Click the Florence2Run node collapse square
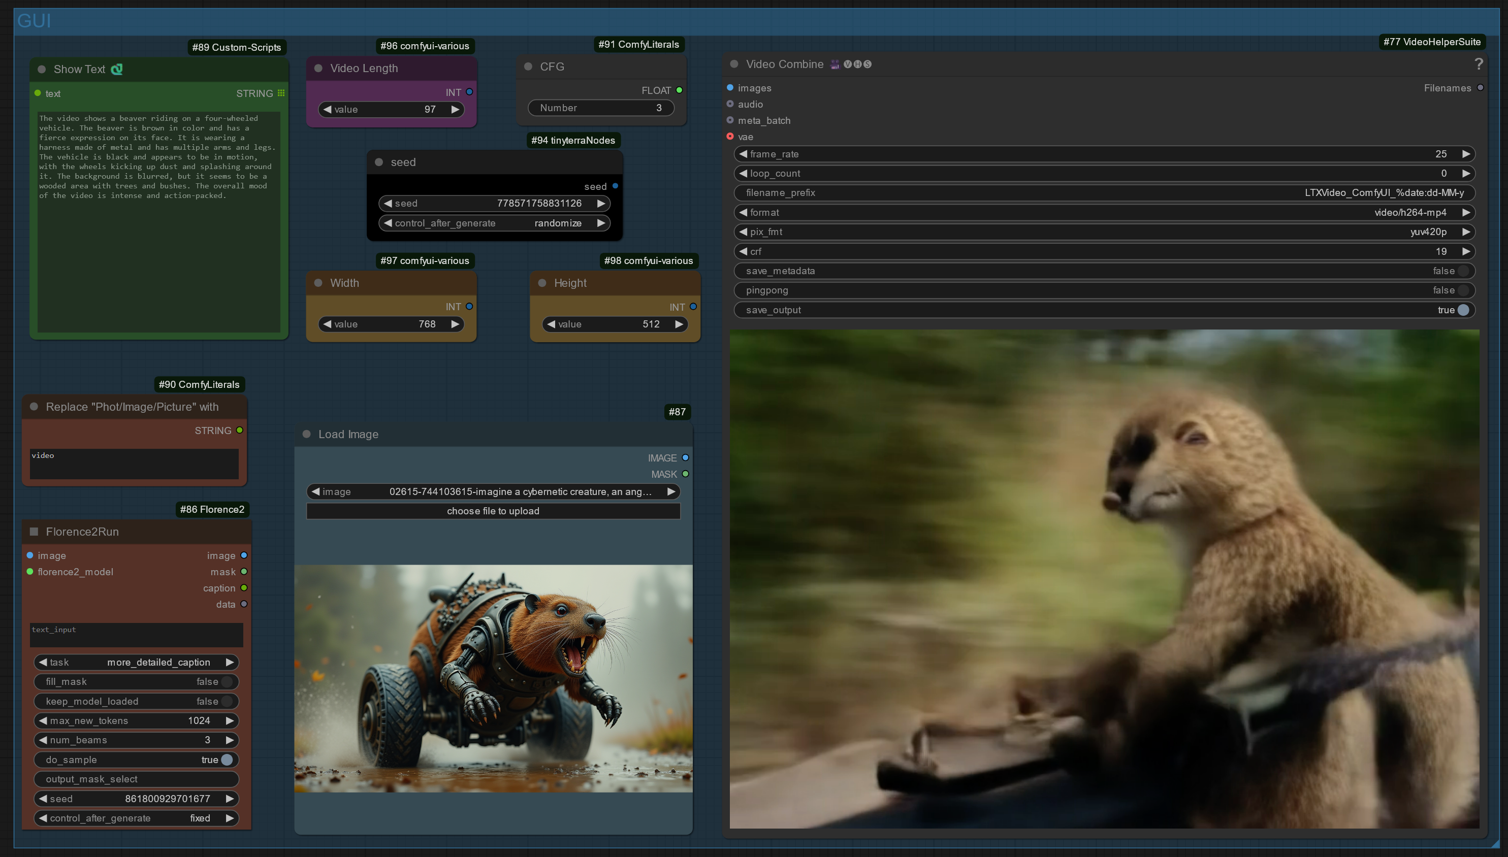Viewport: 1508px width, 857px height. click(34, 532)
